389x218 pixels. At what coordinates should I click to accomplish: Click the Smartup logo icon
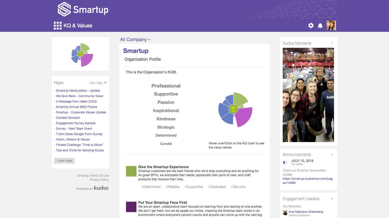pyautogui.click(x=64, y=9)
